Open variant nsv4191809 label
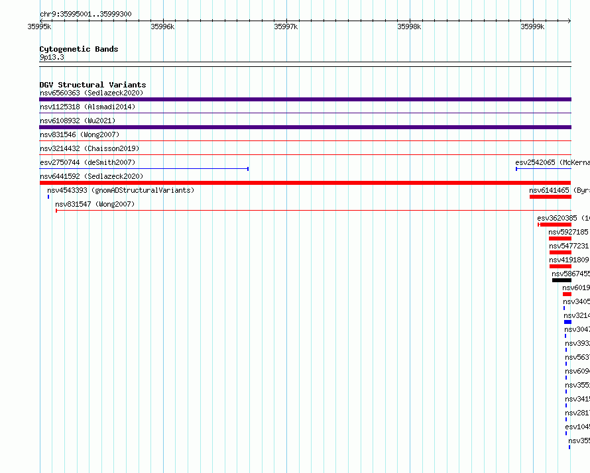Image resolution: width=590 pixels, height=473 pixels. point(569,260)
